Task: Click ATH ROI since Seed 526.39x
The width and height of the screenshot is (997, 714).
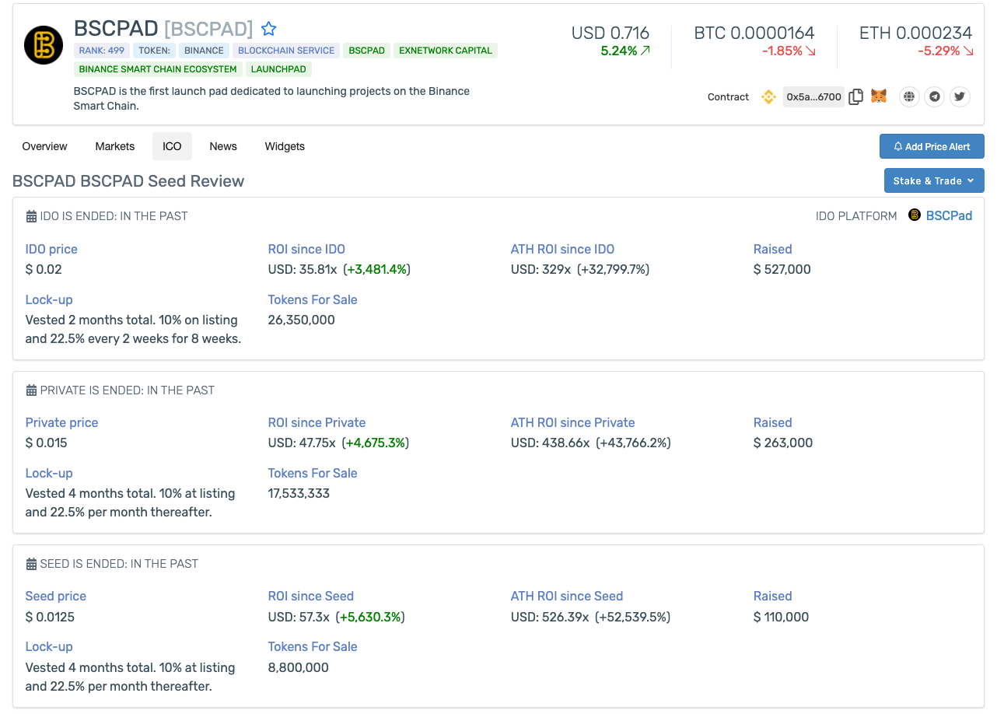Action: coord(591,617)
